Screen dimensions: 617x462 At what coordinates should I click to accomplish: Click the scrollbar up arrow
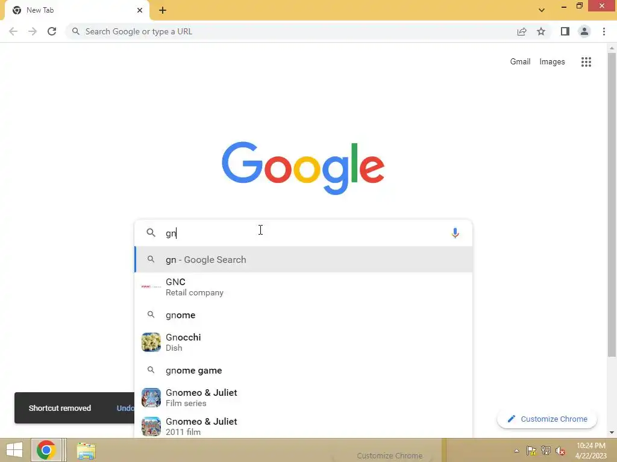612,48
